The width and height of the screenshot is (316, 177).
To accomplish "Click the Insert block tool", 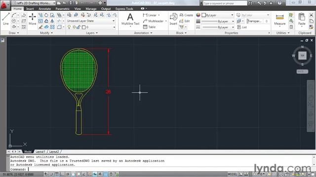I will click(x=173, y=19).
